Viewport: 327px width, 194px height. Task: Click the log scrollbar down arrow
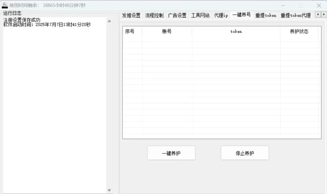click(109, 190)
